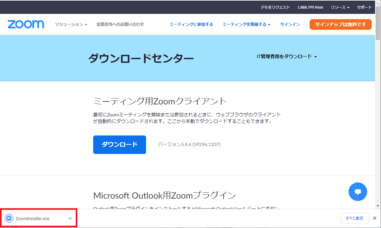Screen dimensions: 381x228
Task: Open ミーティングを開催する dropdown
Action: (x=247, y=24)
